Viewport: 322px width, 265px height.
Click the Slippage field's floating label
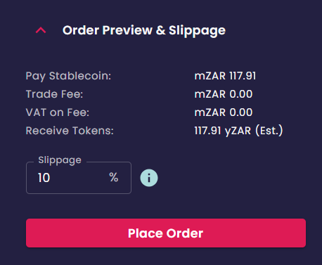[60, 160]
